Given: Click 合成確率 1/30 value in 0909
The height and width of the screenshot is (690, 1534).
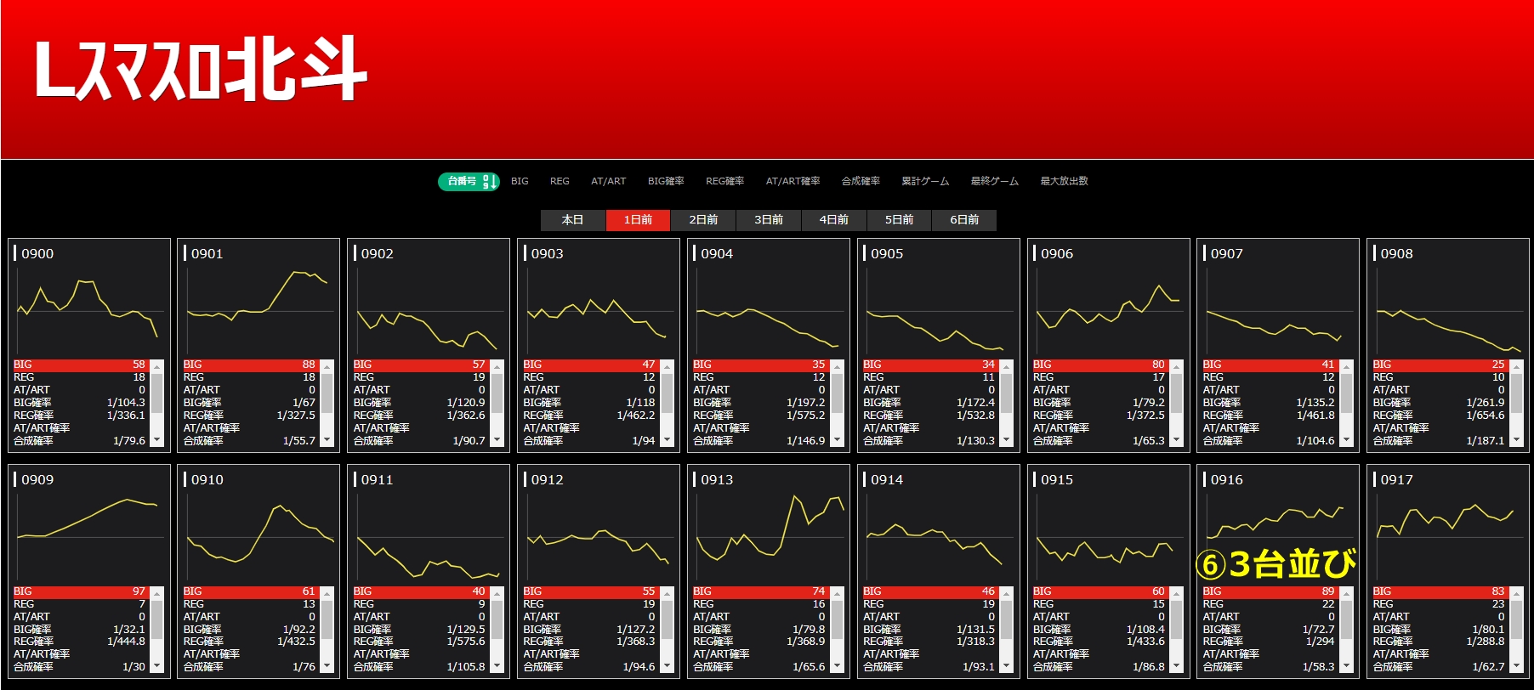Looking at the screenshot, I should click(x=134, y=667).
